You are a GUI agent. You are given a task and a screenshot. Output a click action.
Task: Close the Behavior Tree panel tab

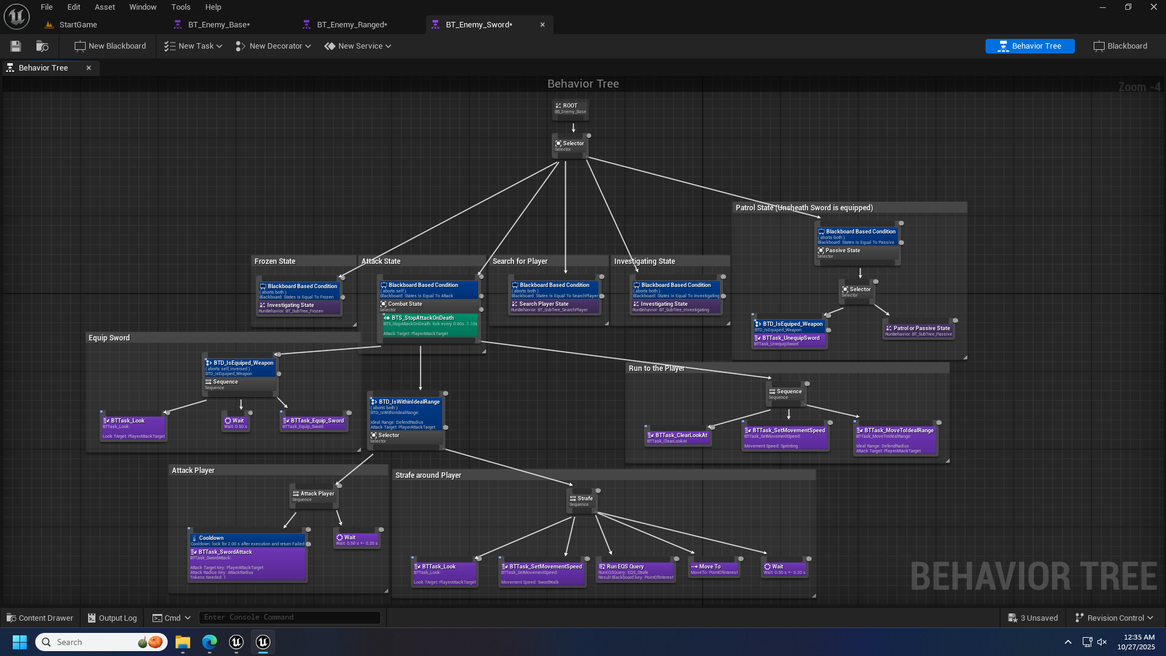coord(89,68)
